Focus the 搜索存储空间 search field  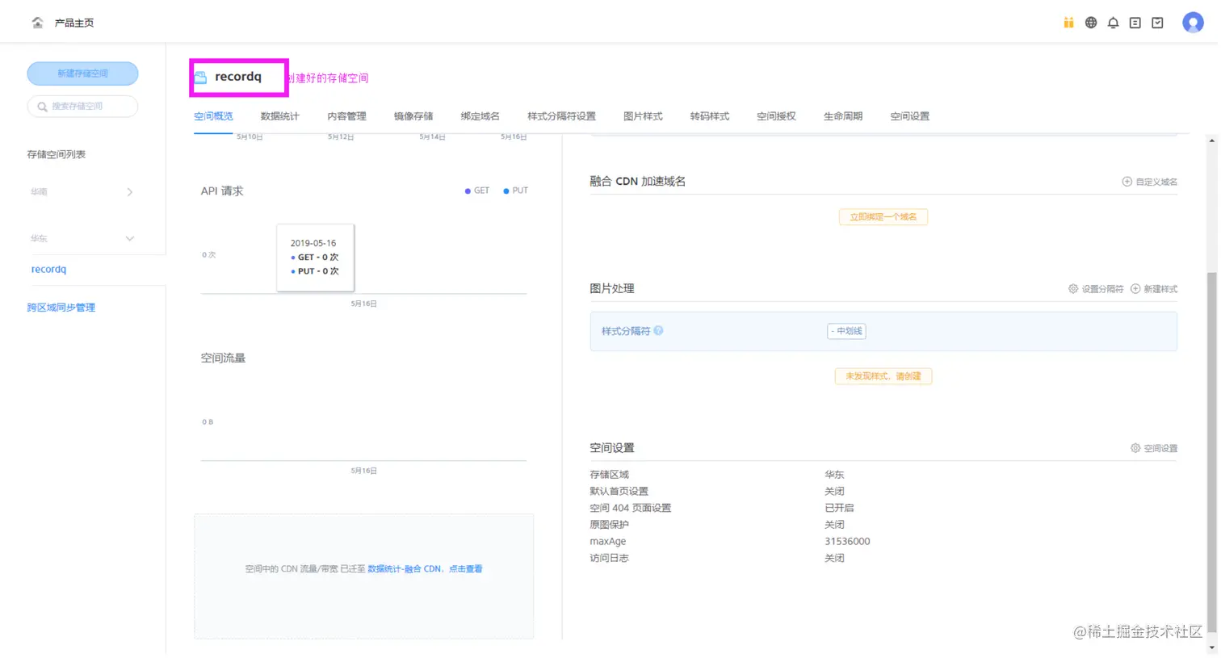82,107
